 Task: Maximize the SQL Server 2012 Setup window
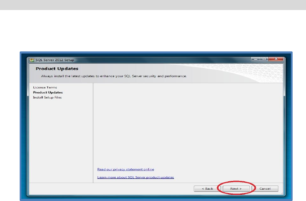pyautogui.click(x=264, y=59)
